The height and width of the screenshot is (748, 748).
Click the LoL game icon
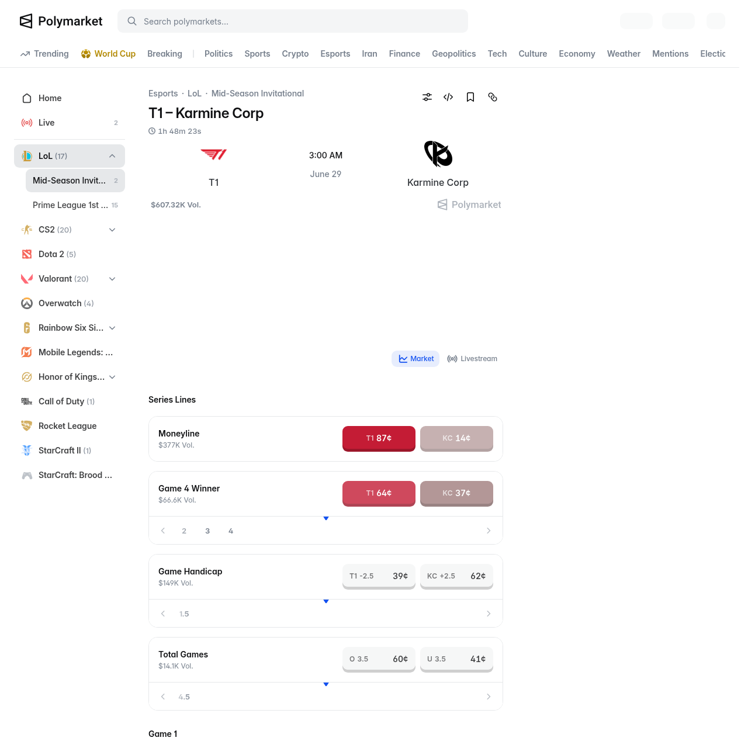pos(27,156)
